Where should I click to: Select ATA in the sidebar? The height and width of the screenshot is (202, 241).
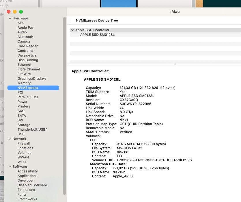20,23
